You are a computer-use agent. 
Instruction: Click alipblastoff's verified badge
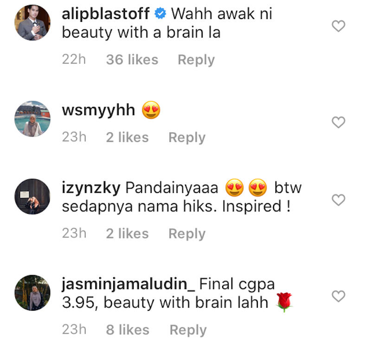point(160,13)
